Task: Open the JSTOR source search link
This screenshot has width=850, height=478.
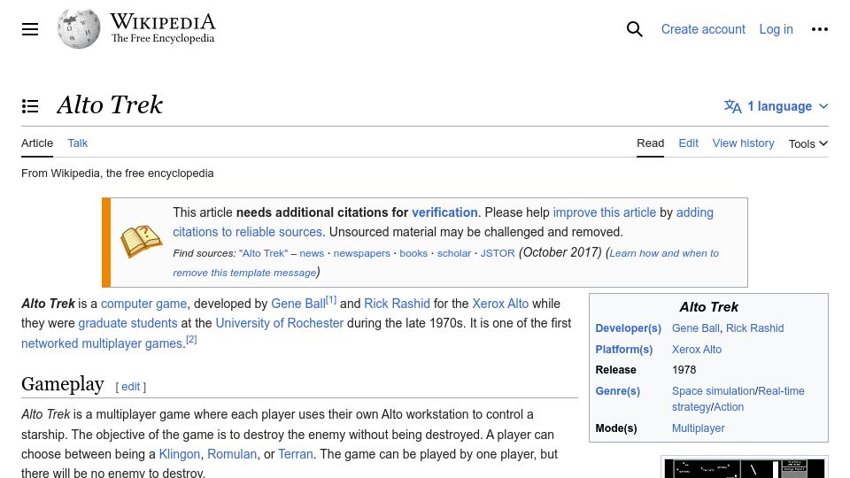Action: click(498, 253)
